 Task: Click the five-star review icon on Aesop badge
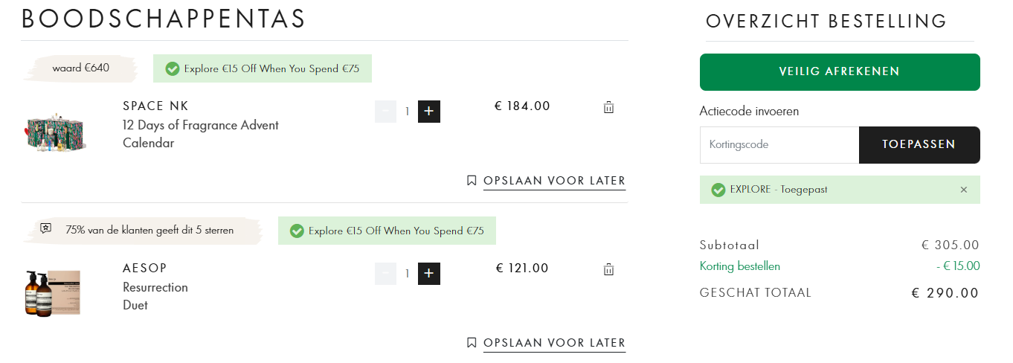pyautogui.click(x=46, y=229)
